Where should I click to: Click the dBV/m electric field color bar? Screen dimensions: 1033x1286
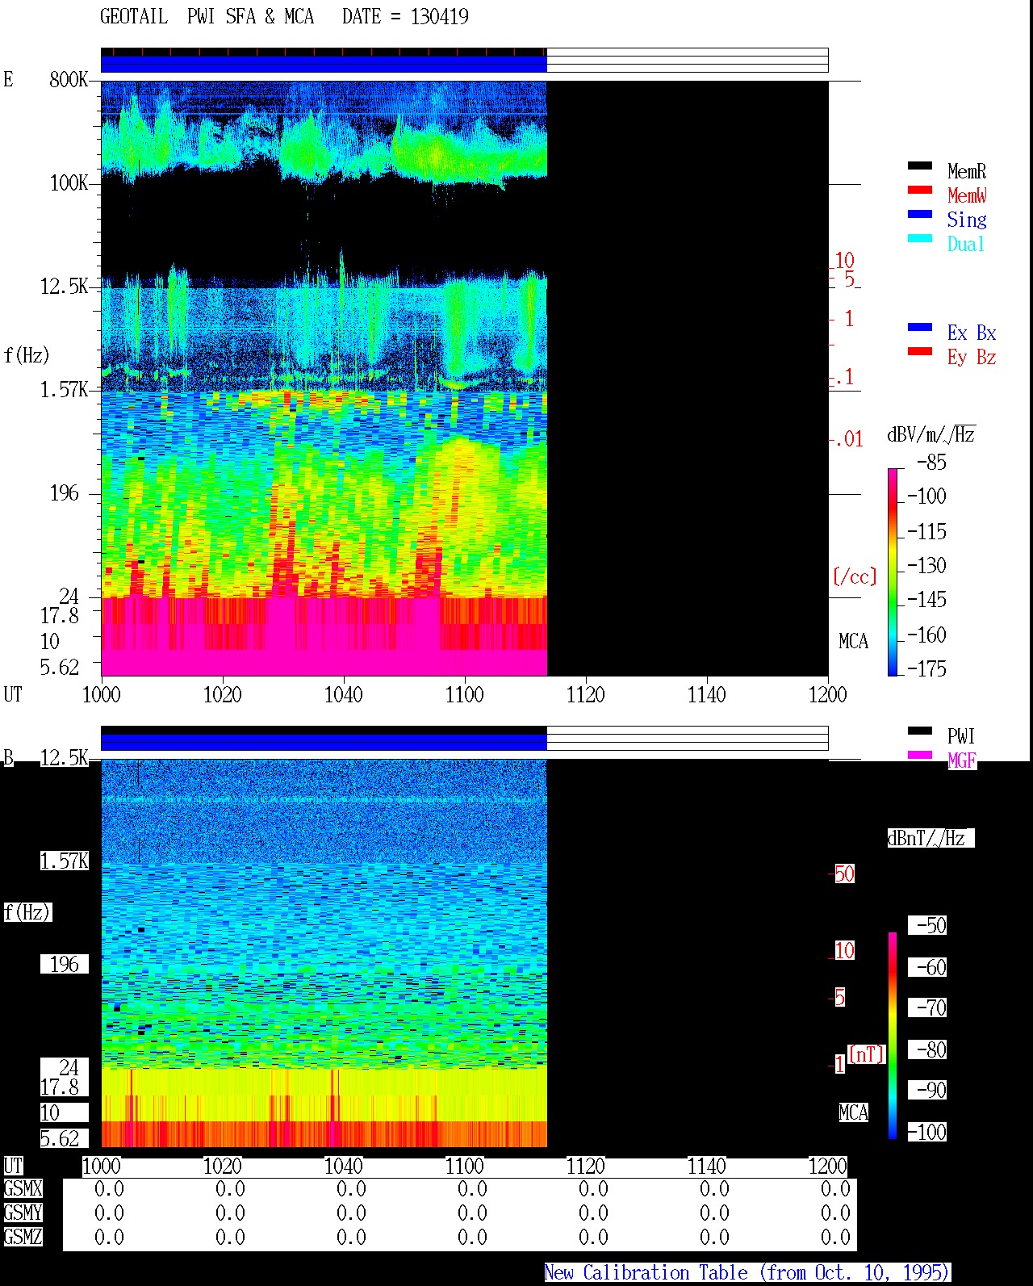pos(893,572)
